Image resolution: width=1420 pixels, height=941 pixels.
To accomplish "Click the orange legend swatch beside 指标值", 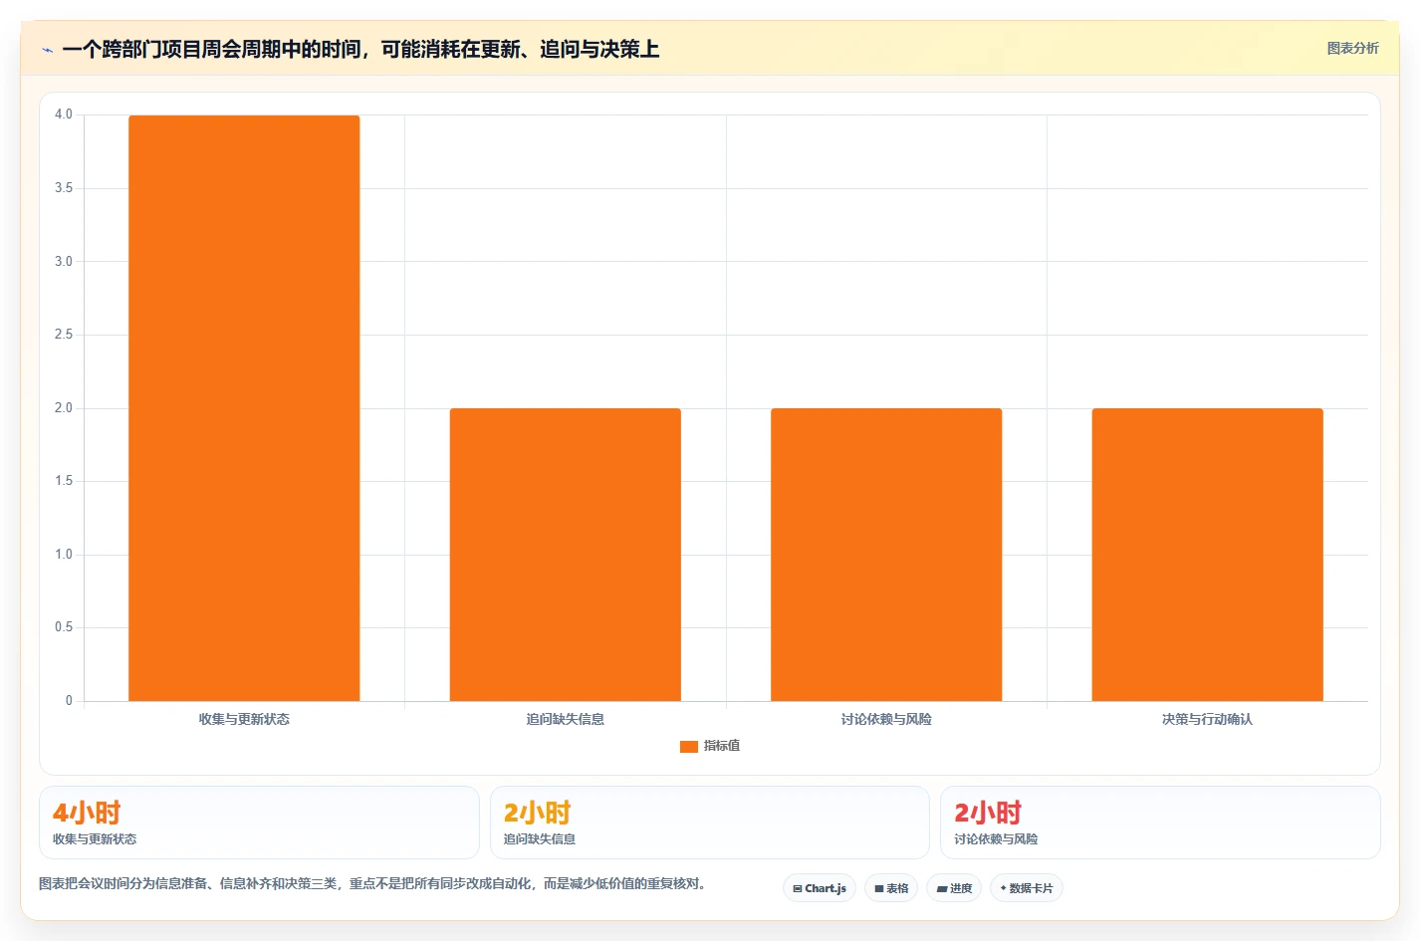I will (688, 747).
